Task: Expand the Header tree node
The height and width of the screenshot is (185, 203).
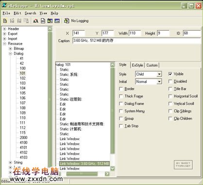Action: click(x=4, y=29)
